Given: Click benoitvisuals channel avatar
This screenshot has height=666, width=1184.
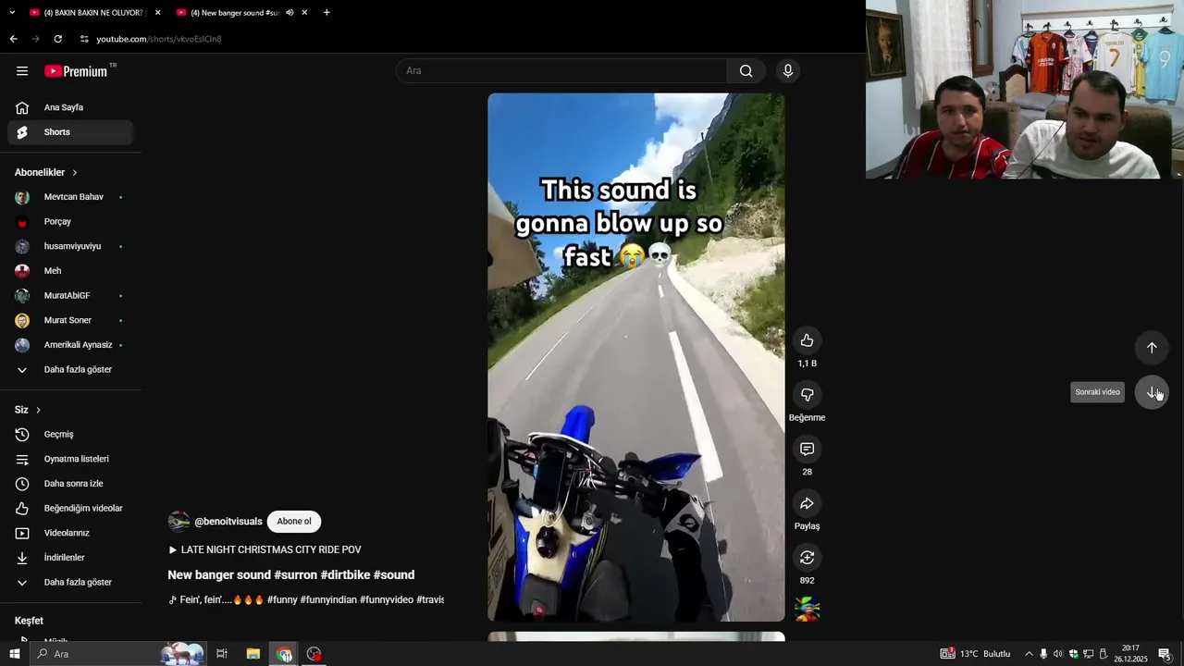Looking at the screenshot, I should pyautogui.click(x=179, y=522).
